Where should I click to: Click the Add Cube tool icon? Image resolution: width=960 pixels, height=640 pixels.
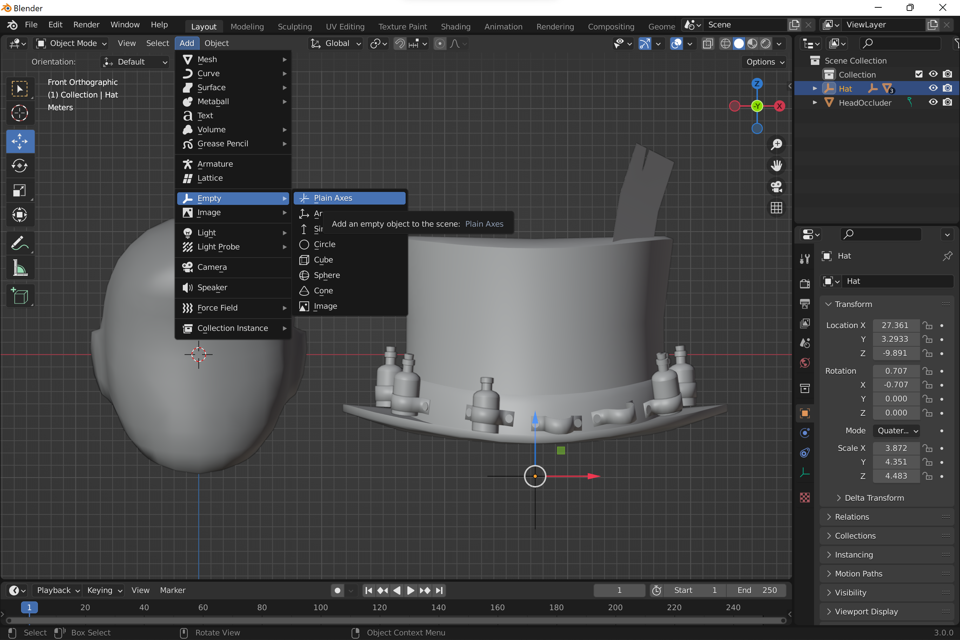20,296
